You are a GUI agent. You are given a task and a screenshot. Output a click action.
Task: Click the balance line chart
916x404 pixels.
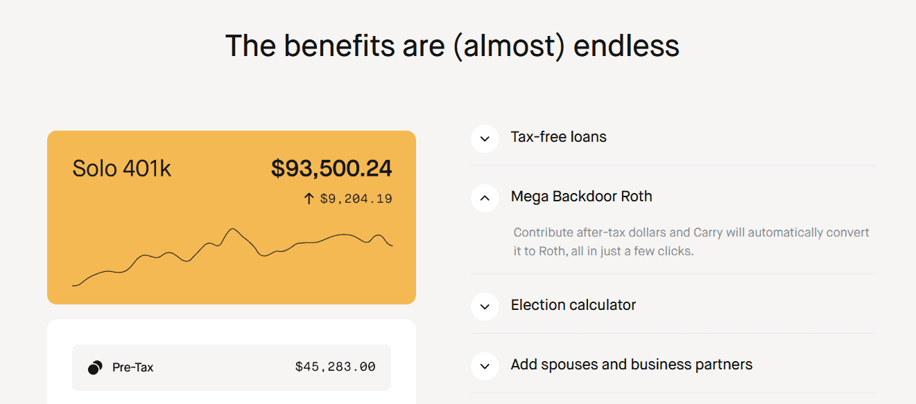click(x=232, y=257)
